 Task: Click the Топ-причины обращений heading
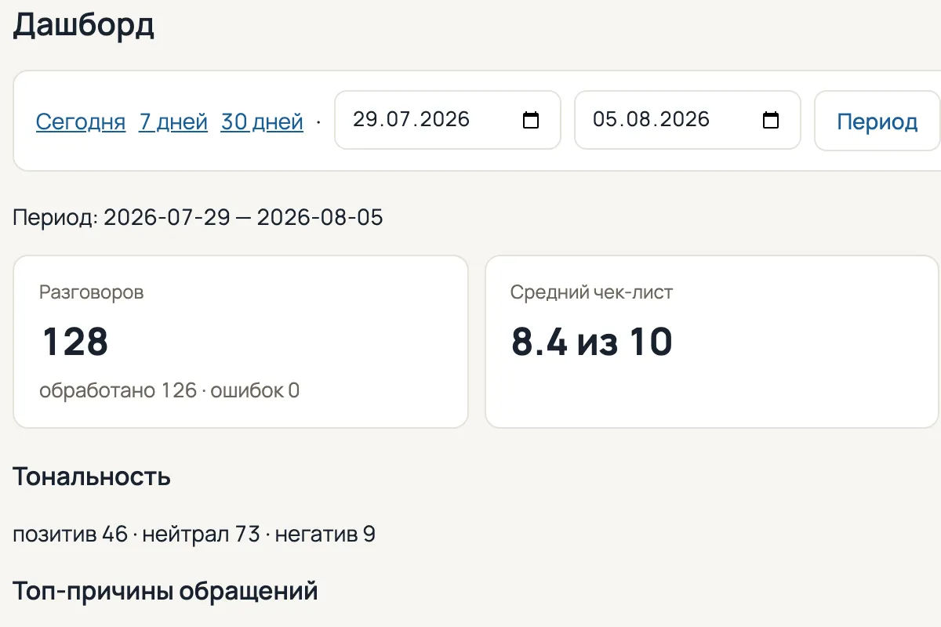[x=165, y=591]
